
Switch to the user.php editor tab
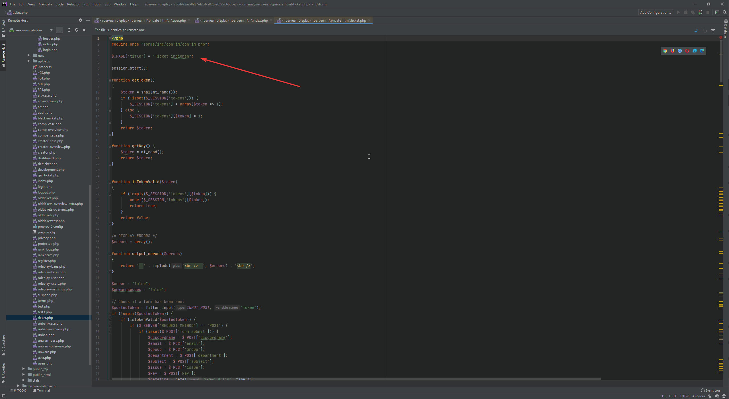click(143, 21)
